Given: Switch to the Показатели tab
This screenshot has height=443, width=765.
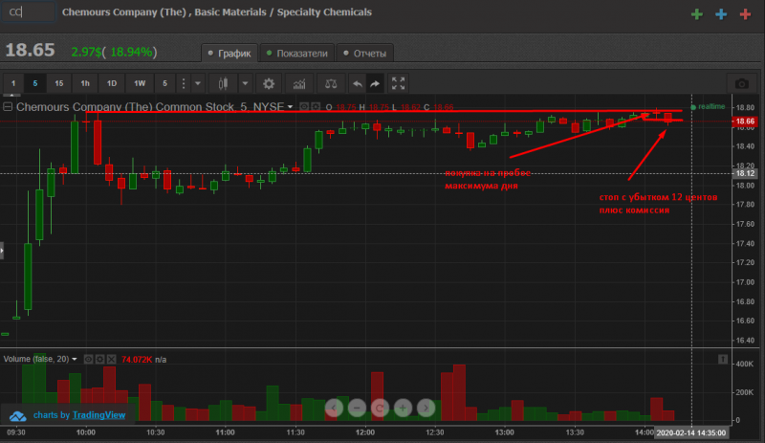Looking at the screenshot, I should pos(297,54).
